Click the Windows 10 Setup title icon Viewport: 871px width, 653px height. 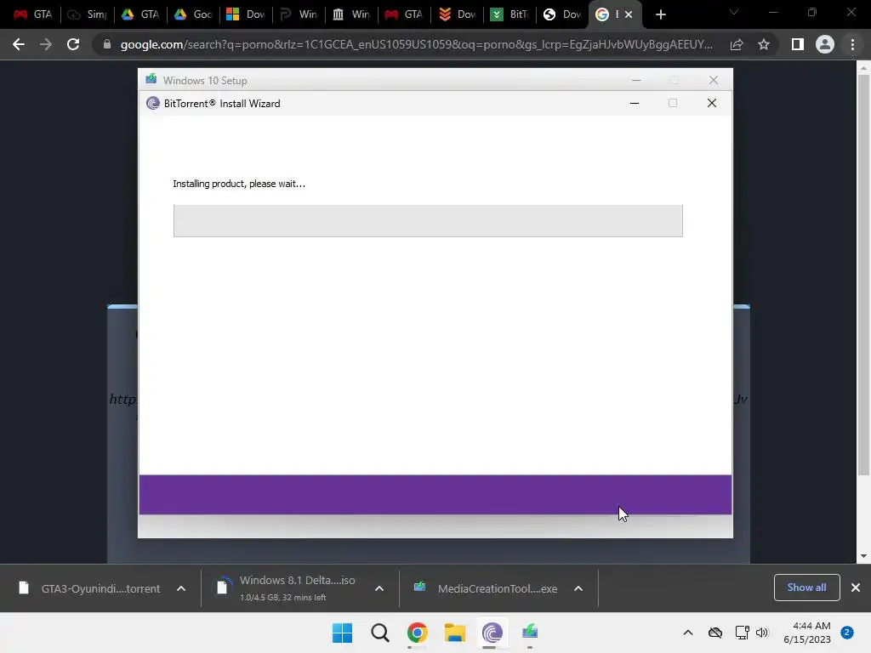click(x=151, y=79)
